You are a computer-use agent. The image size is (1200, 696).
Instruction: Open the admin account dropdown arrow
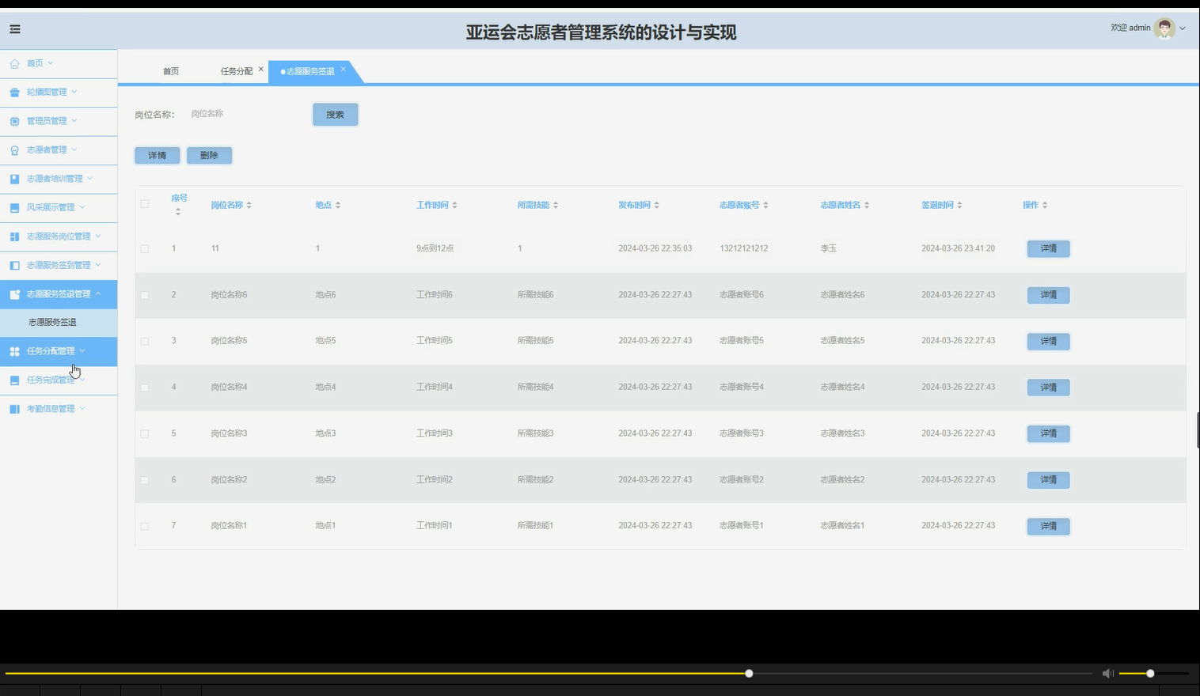[x=1183, y=28]
